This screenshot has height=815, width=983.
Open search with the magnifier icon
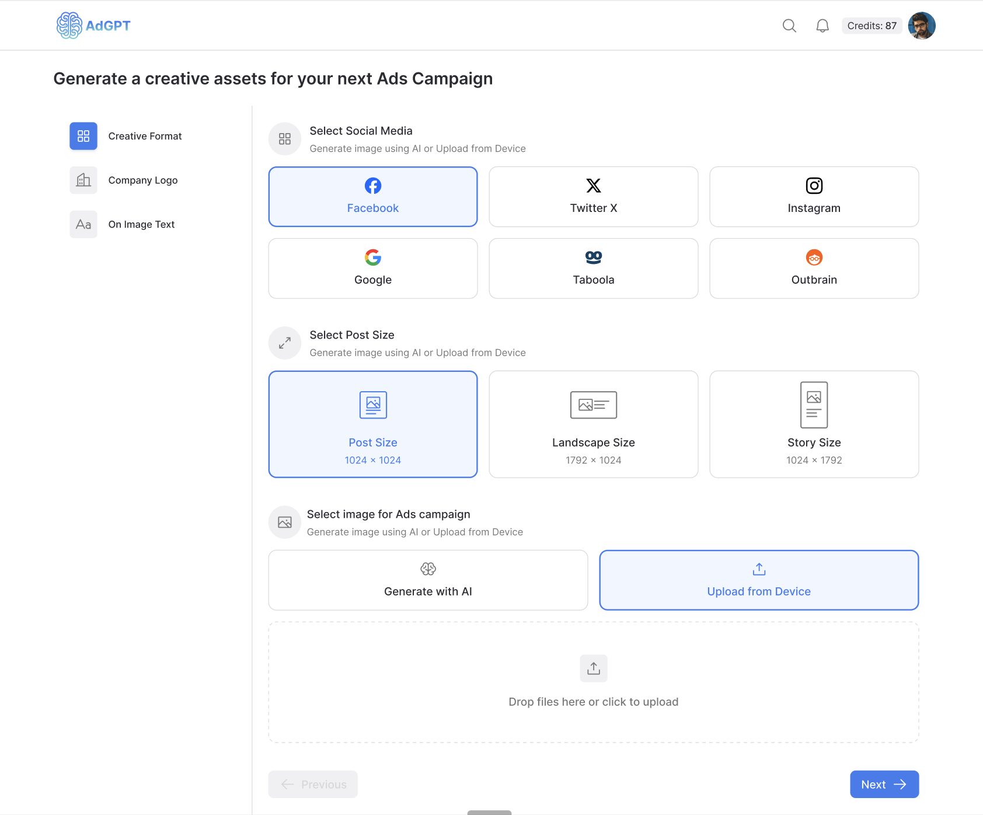(789, 26)
